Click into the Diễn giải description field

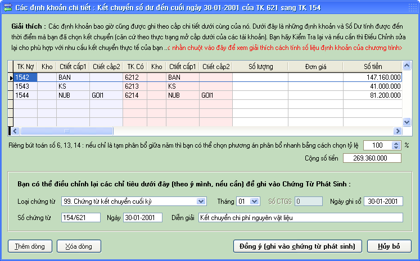pos(300,218)
